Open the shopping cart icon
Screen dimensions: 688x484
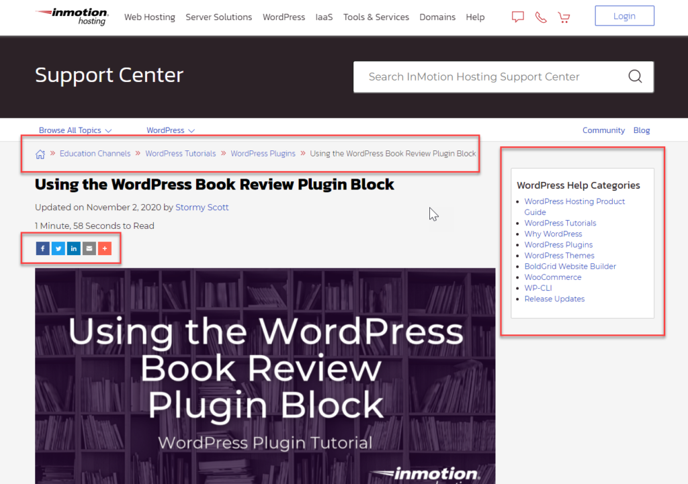564,17
